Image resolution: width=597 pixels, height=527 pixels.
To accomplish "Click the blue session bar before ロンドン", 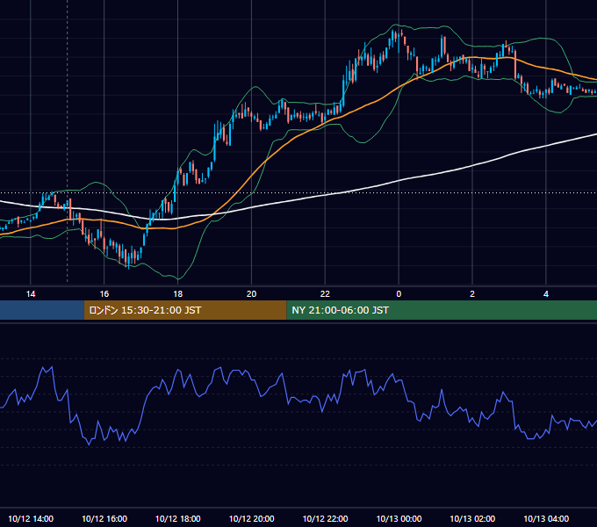I will coord(42,310).
